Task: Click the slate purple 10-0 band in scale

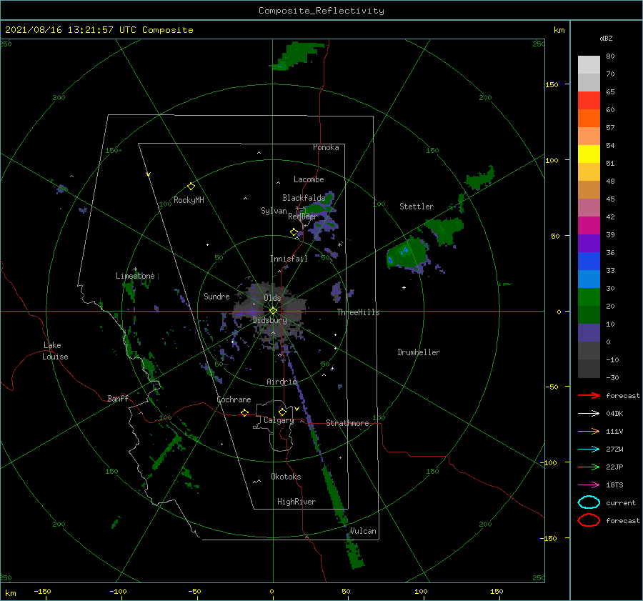Action: (589, 333)
